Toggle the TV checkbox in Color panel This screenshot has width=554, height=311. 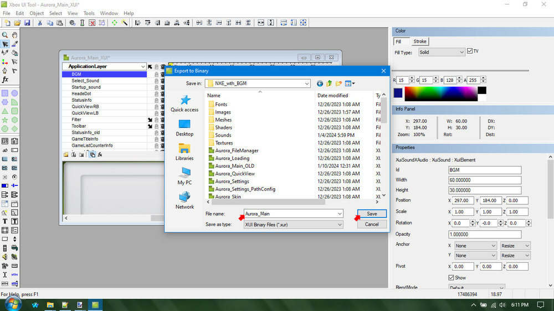point(470,51)
